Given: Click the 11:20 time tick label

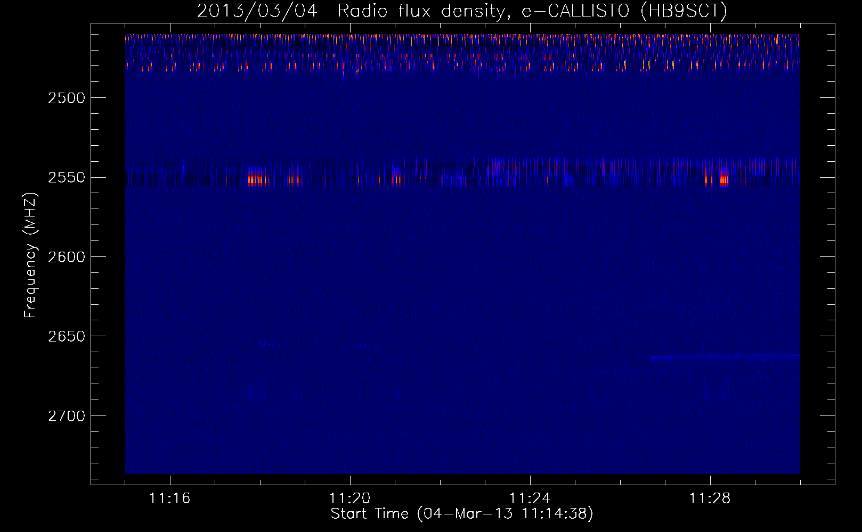Looking at the screenshot, I should [350, 498].
